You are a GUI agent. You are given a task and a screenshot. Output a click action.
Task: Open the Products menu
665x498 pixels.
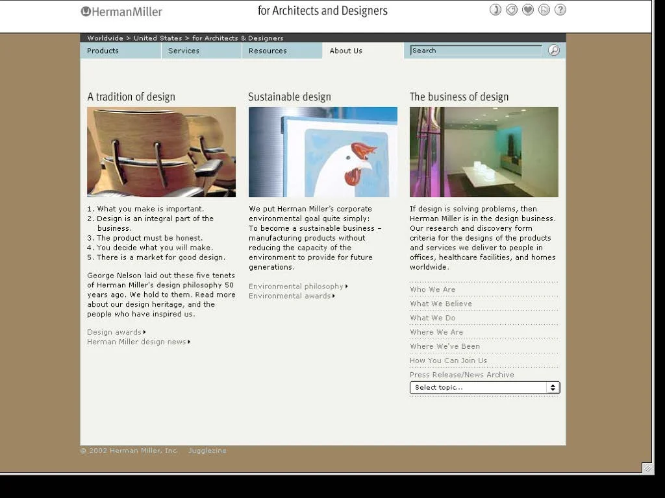coord(120,51)
